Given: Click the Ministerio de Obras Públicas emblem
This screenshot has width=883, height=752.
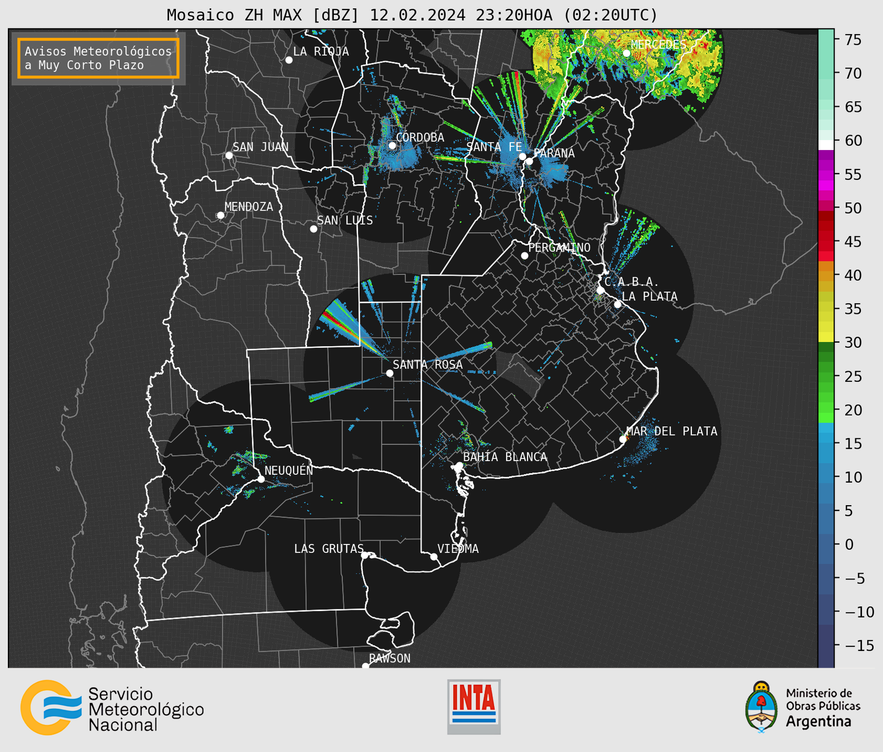Looking at the screenshot, I should [x=762, y=707].
